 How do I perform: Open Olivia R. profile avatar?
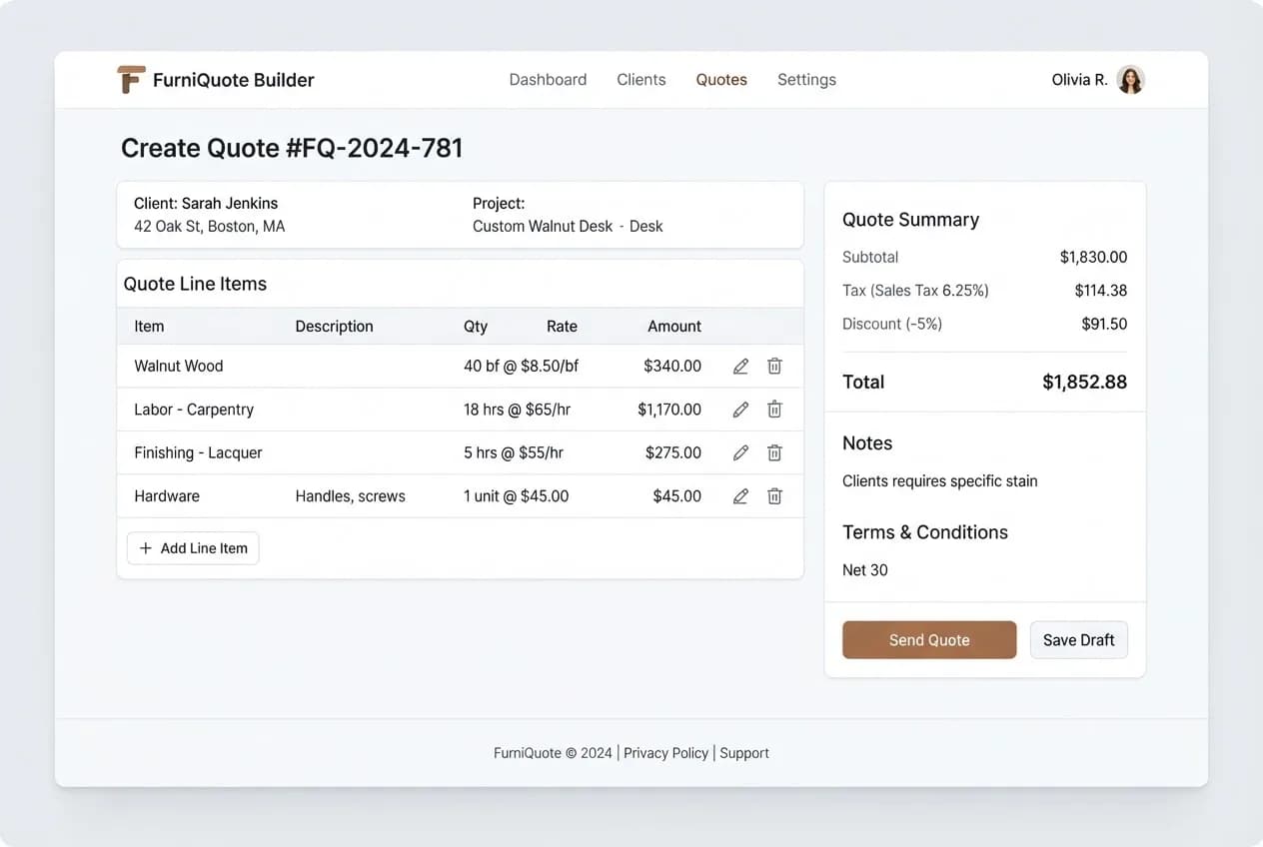(1130, 80)
